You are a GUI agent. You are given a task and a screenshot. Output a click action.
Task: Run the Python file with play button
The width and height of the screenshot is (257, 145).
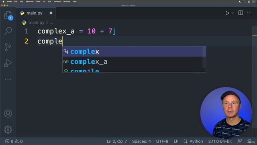227,13
